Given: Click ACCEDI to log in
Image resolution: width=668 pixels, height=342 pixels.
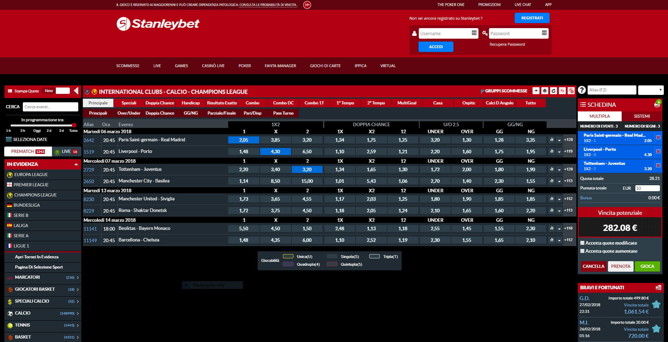Looking at the screenshot, I should click(x=436, y=46).
